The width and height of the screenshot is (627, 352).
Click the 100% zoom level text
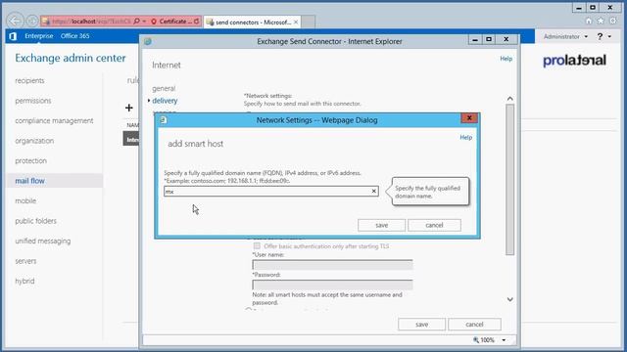[x=488, y=340]
